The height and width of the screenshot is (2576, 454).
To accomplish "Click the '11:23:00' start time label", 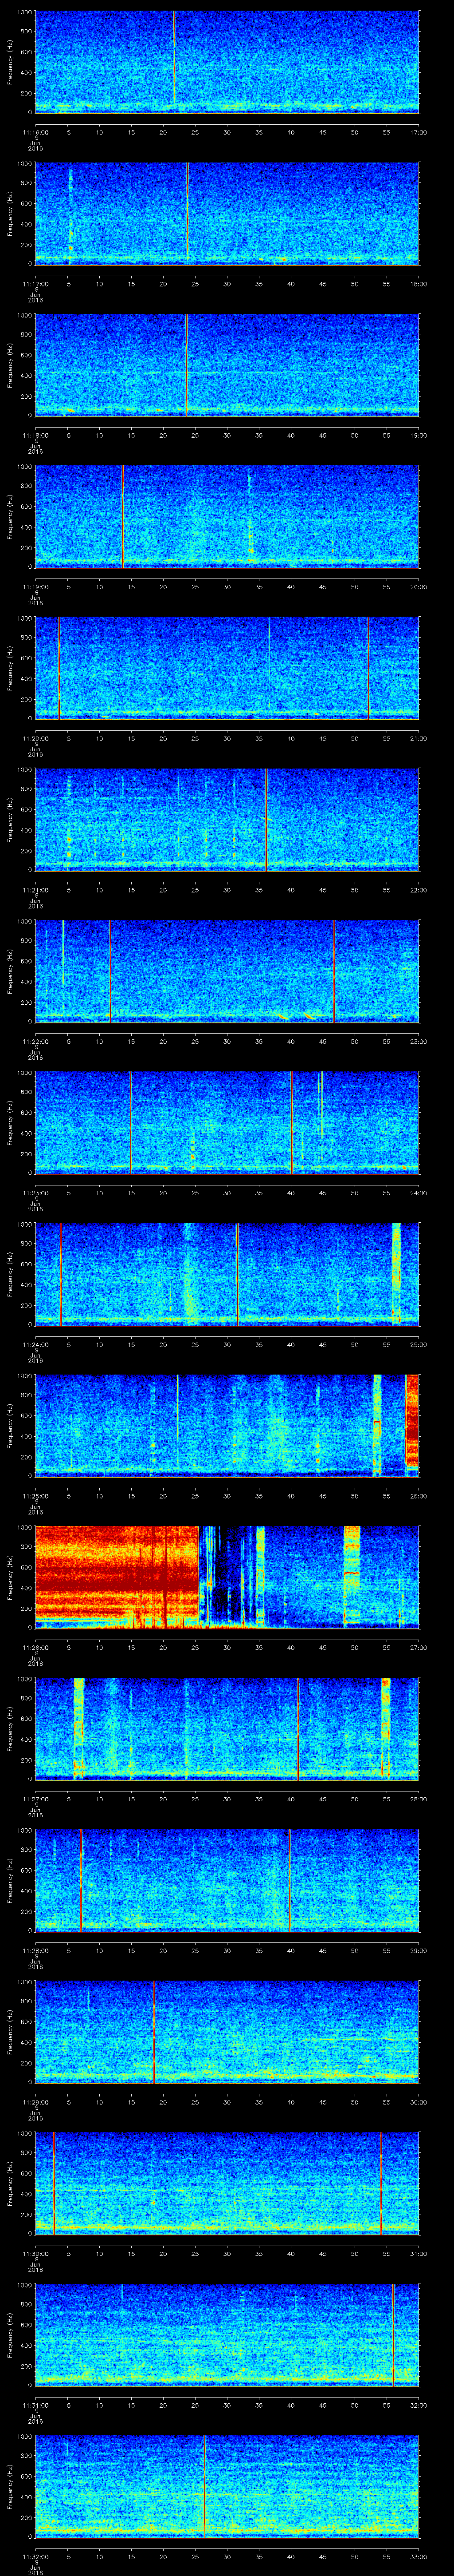I will pos(36,1193).
